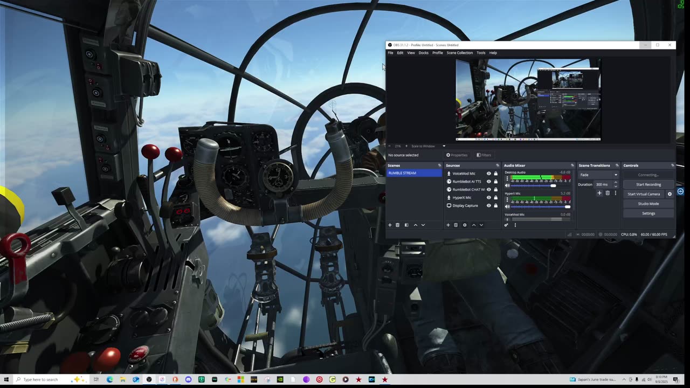Hide HyperX Mic source eye icon
This screenshot has height=388, width=690.
click(489, 198)
